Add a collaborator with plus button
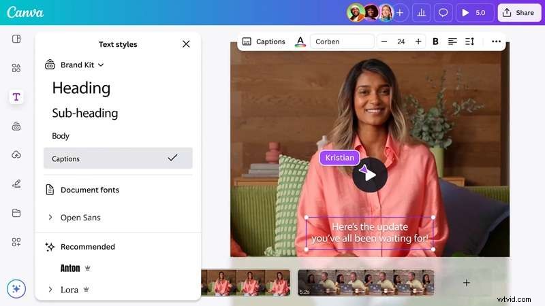The image size is (545, 306). [400, 13]
